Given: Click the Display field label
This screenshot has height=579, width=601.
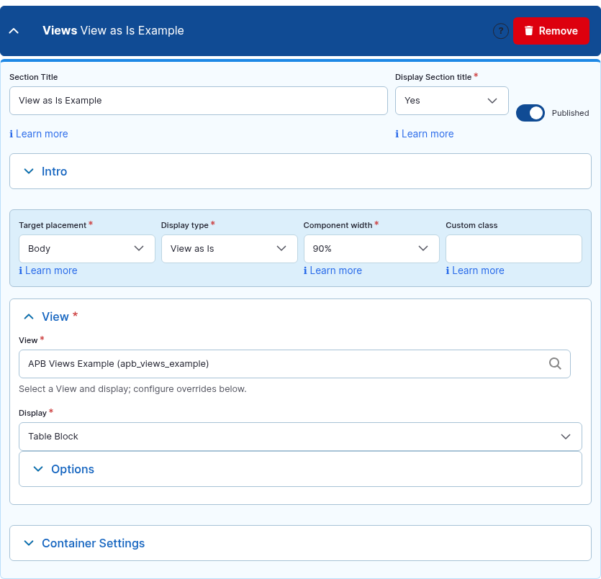Looking at the screenshot, I should click(x=32, y=413).
